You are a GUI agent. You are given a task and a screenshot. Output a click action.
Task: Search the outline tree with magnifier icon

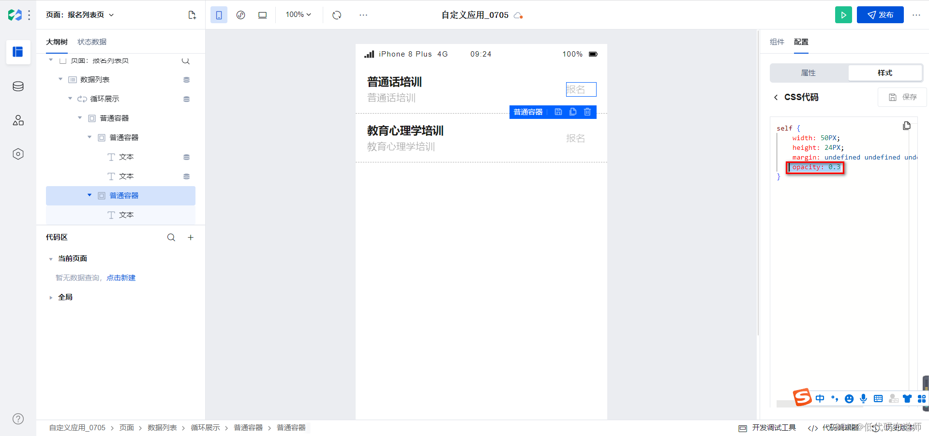(x=185, y=61)
